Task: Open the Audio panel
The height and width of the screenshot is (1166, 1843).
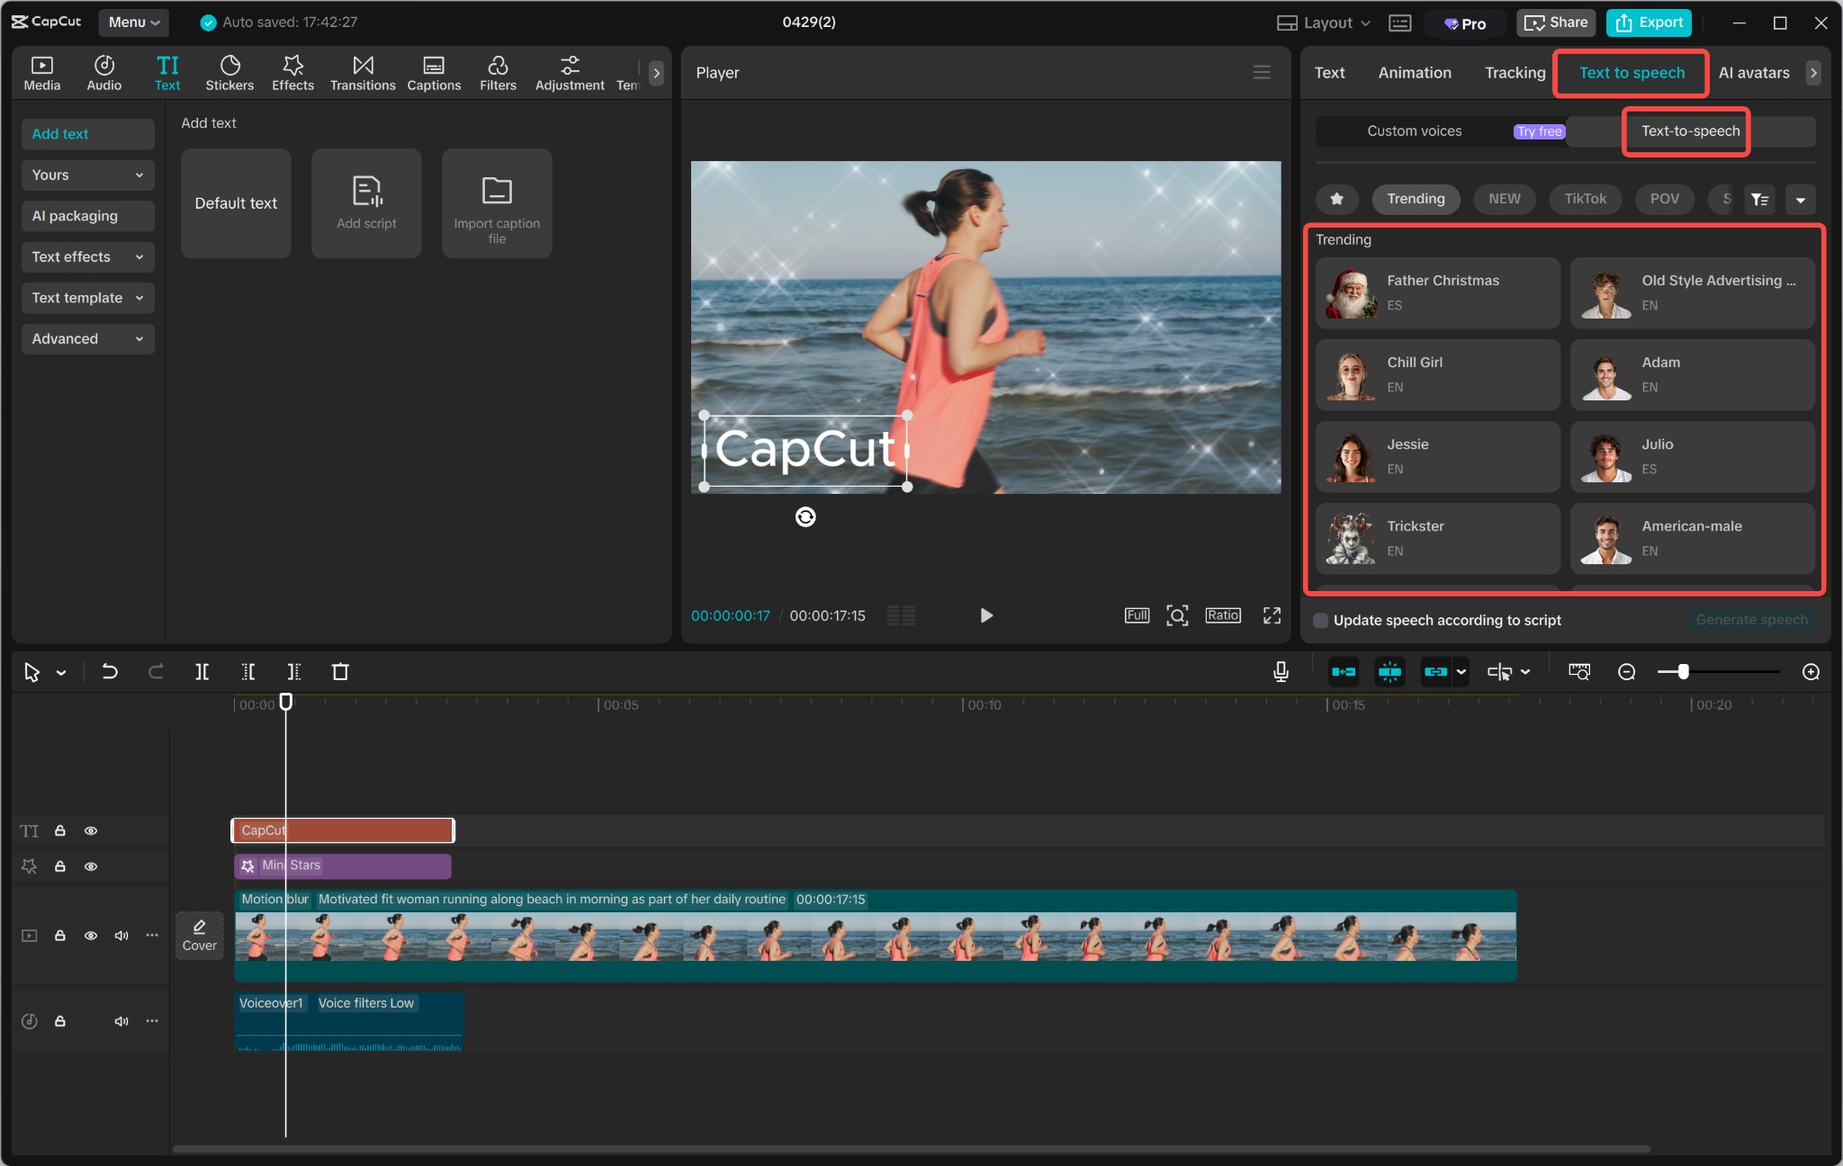Action: 103,73
